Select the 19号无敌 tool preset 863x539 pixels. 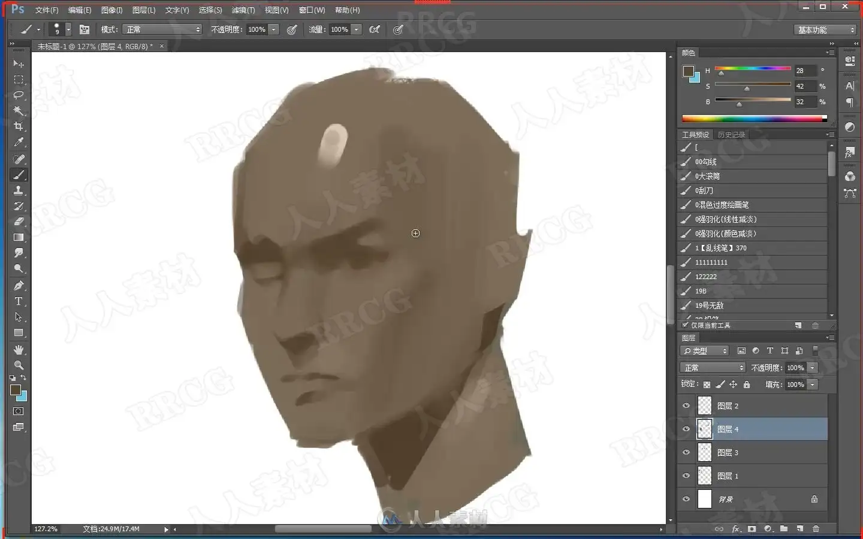(x=753, y=305)
